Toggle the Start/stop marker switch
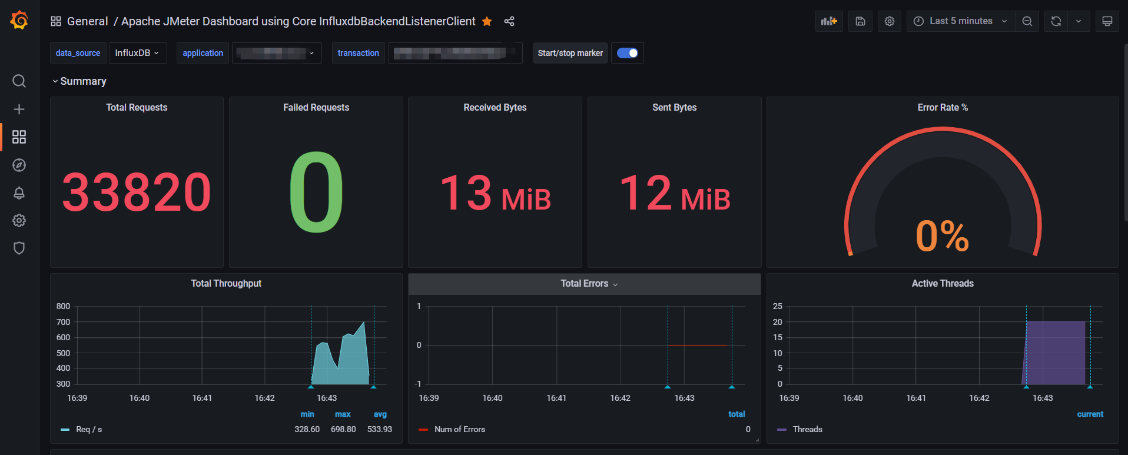Image resolution: width=1128 pixels, height=455 pixels. point(627,53)
